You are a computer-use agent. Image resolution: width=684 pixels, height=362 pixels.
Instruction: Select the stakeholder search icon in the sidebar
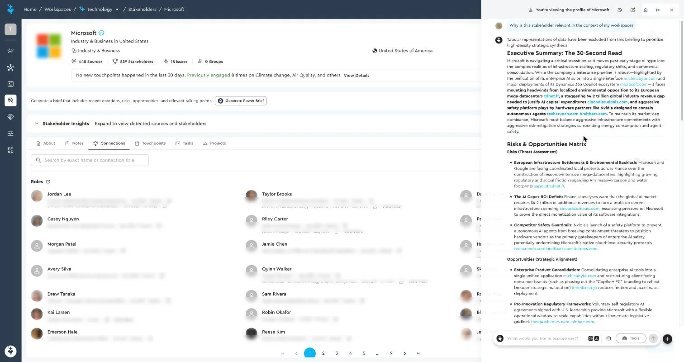pyautogui.click(x=10, y=100)
